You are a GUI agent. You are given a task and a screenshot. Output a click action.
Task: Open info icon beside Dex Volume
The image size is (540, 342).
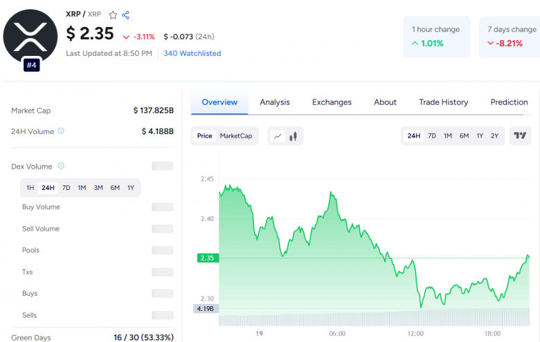point(61,166)
